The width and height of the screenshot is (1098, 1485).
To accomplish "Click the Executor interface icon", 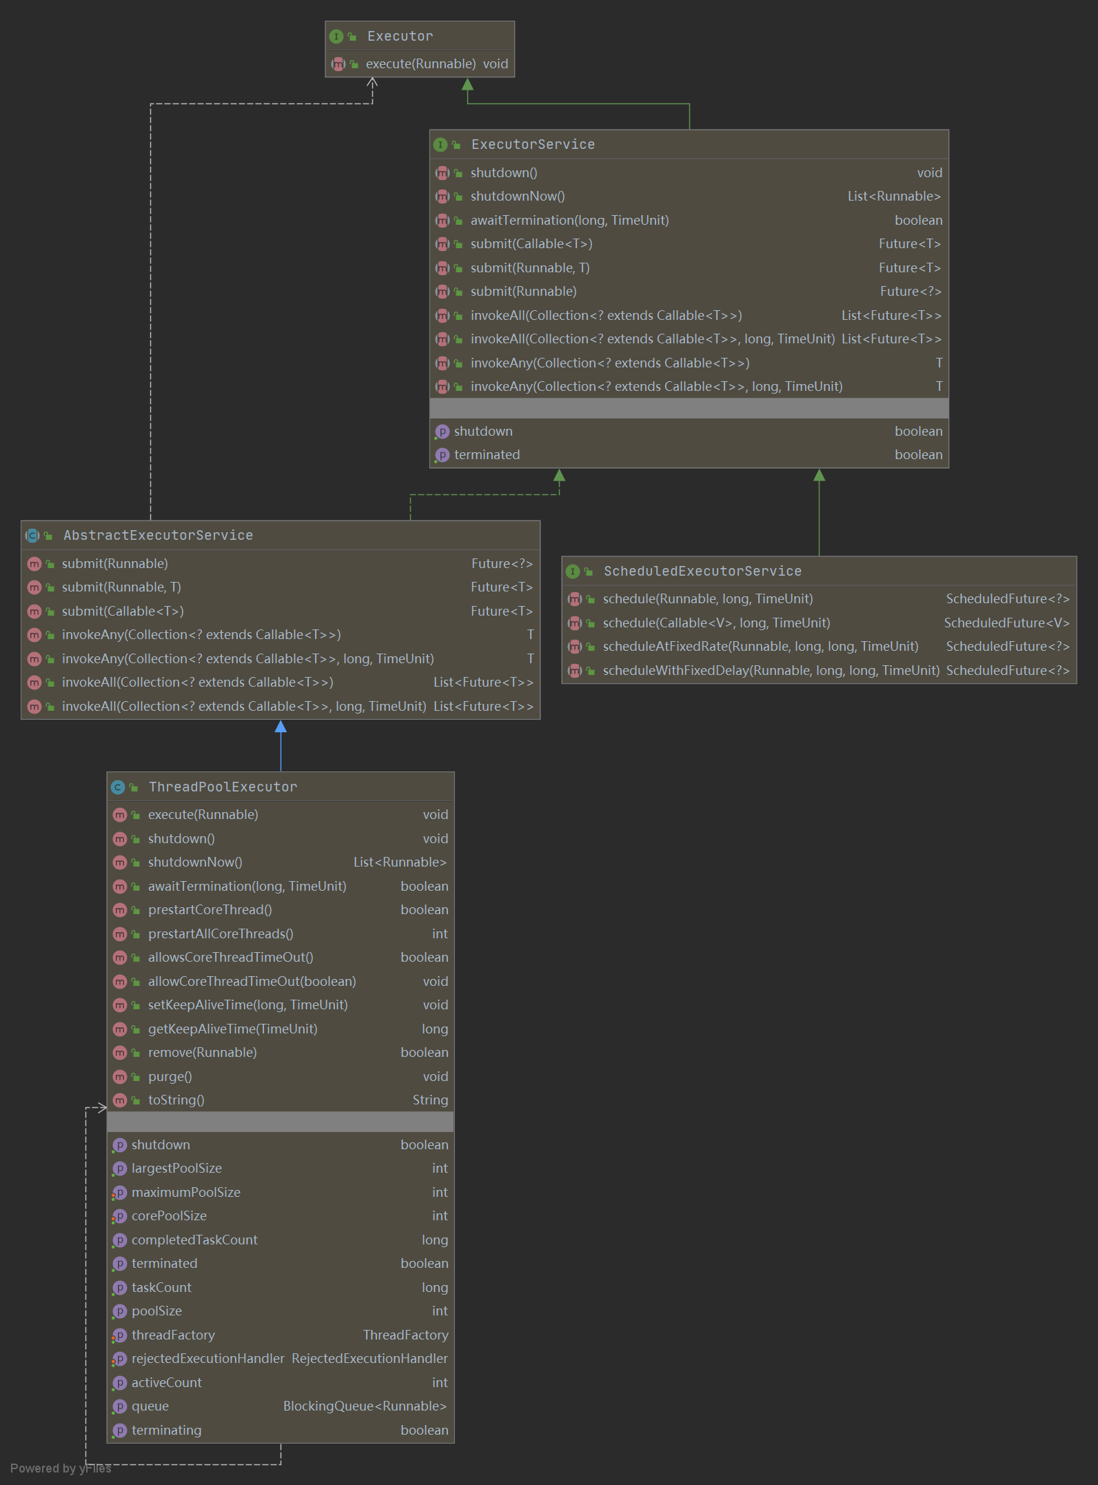I will click(336, 37).
